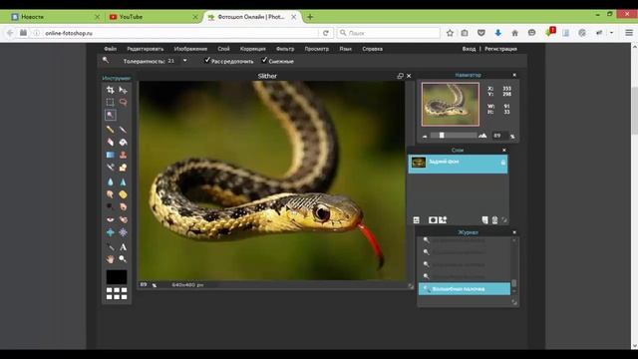Open the Язык menu

tap(346, 49)
